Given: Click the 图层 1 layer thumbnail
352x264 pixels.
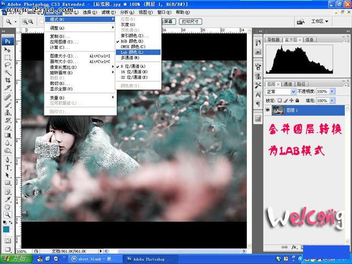Looking at the screenshot, I should pos(278,110).
